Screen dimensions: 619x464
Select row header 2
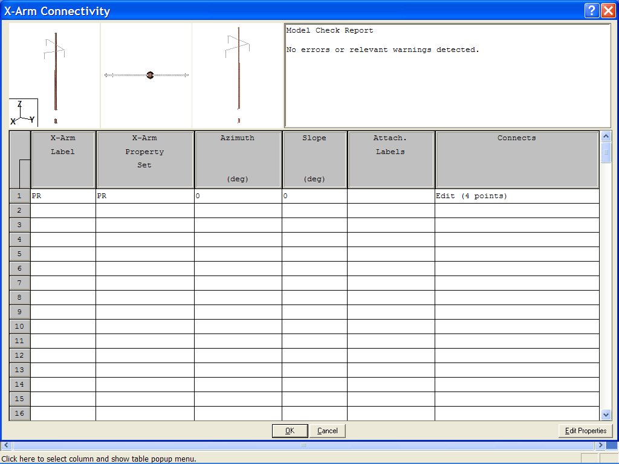(x=20, y=211)
